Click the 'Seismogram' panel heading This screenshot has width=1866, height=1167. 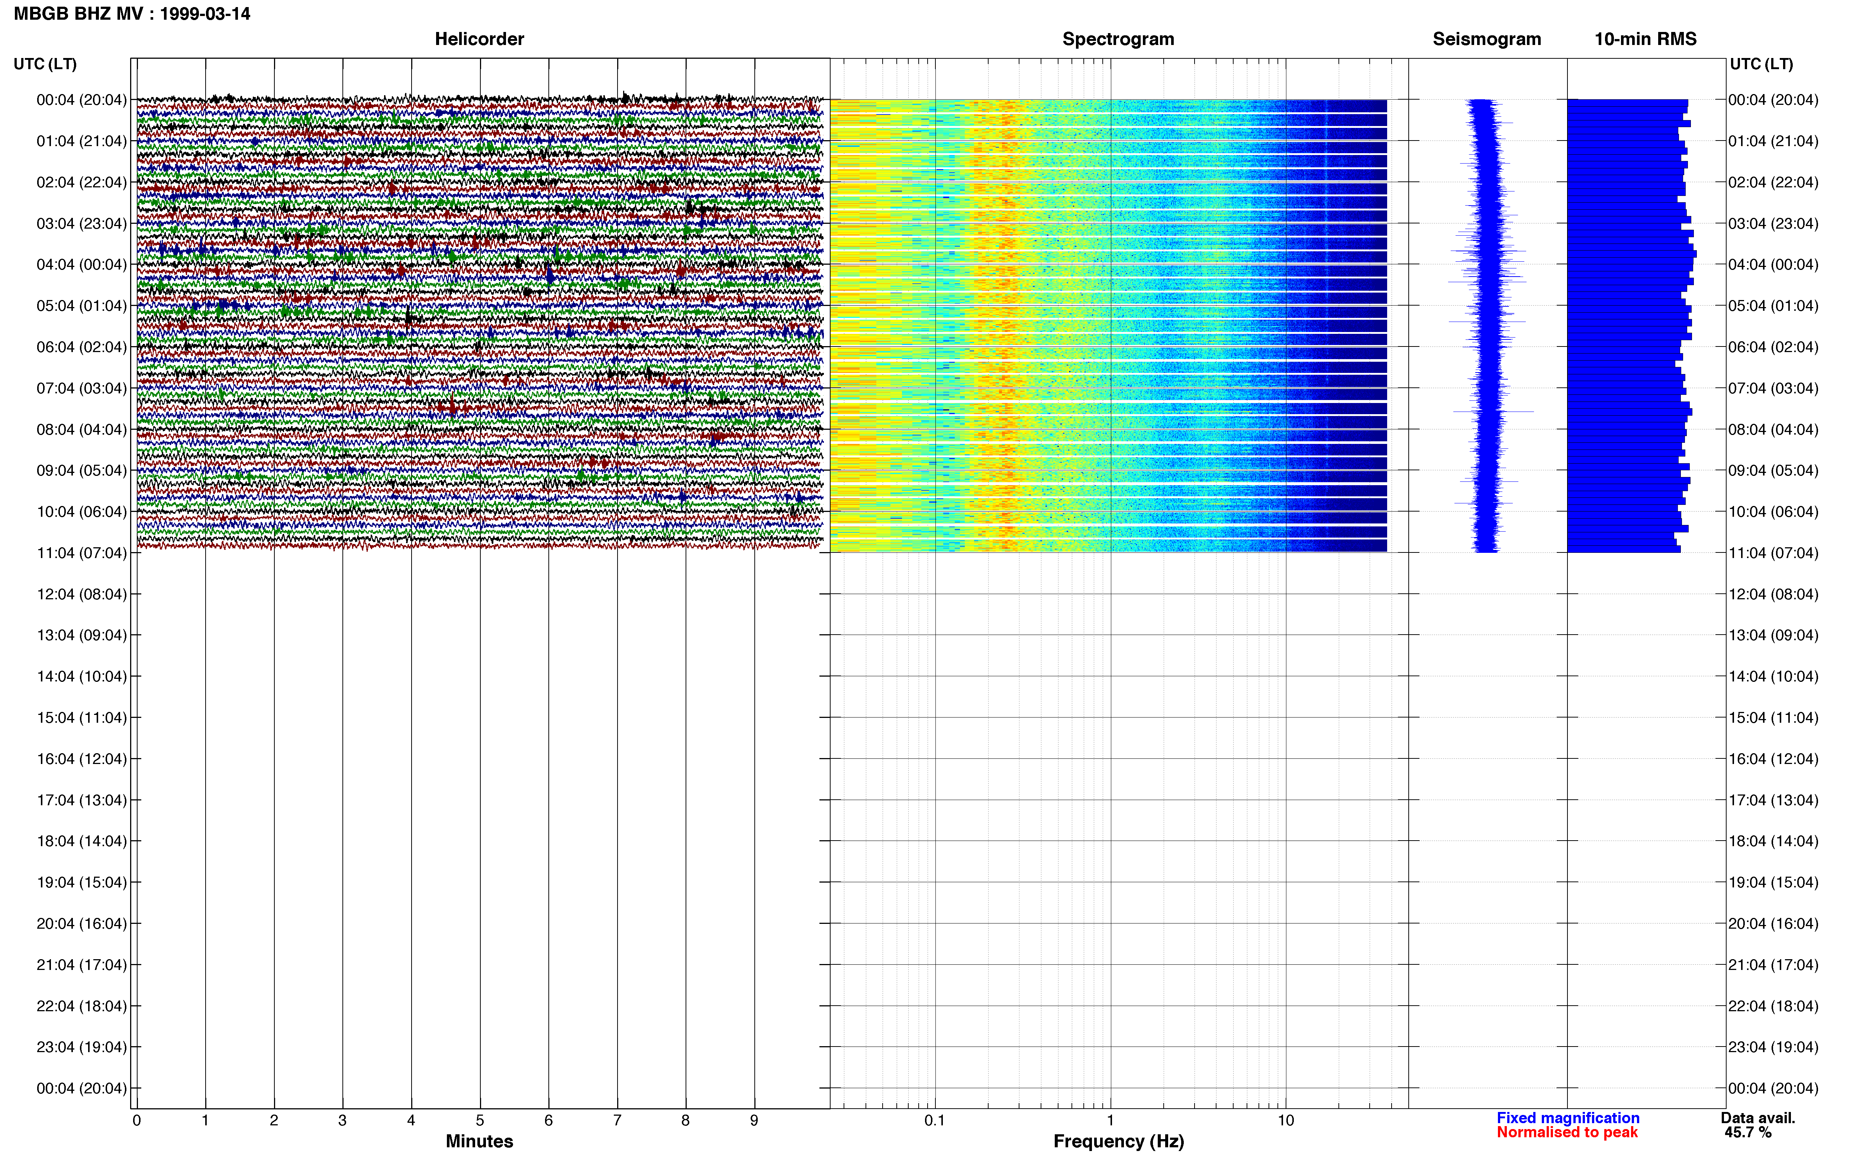(x=1486, y=39)
